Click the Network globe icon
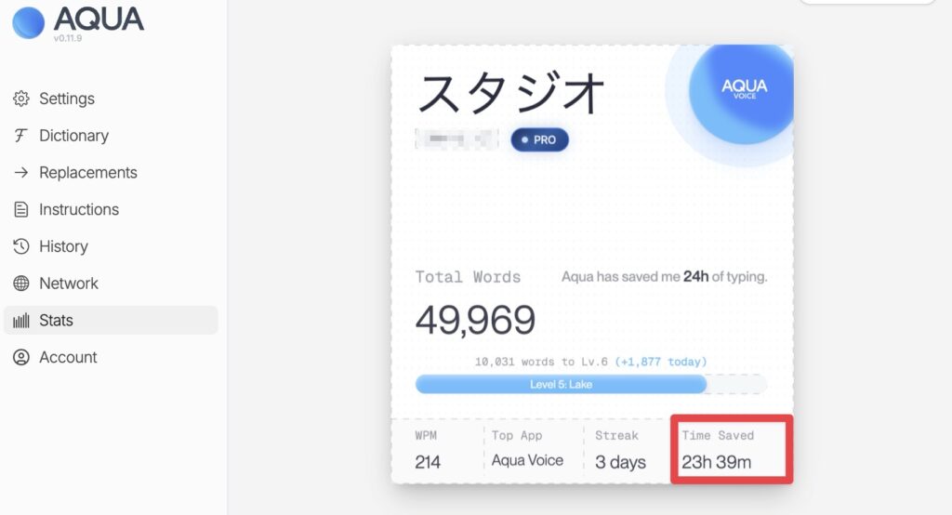This screenshot has height=515, width=952. [x=21, y=284]
